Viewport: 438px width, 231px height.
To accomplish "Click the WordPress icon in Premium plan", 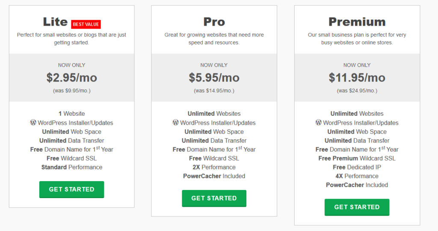I will pos(318,123).
